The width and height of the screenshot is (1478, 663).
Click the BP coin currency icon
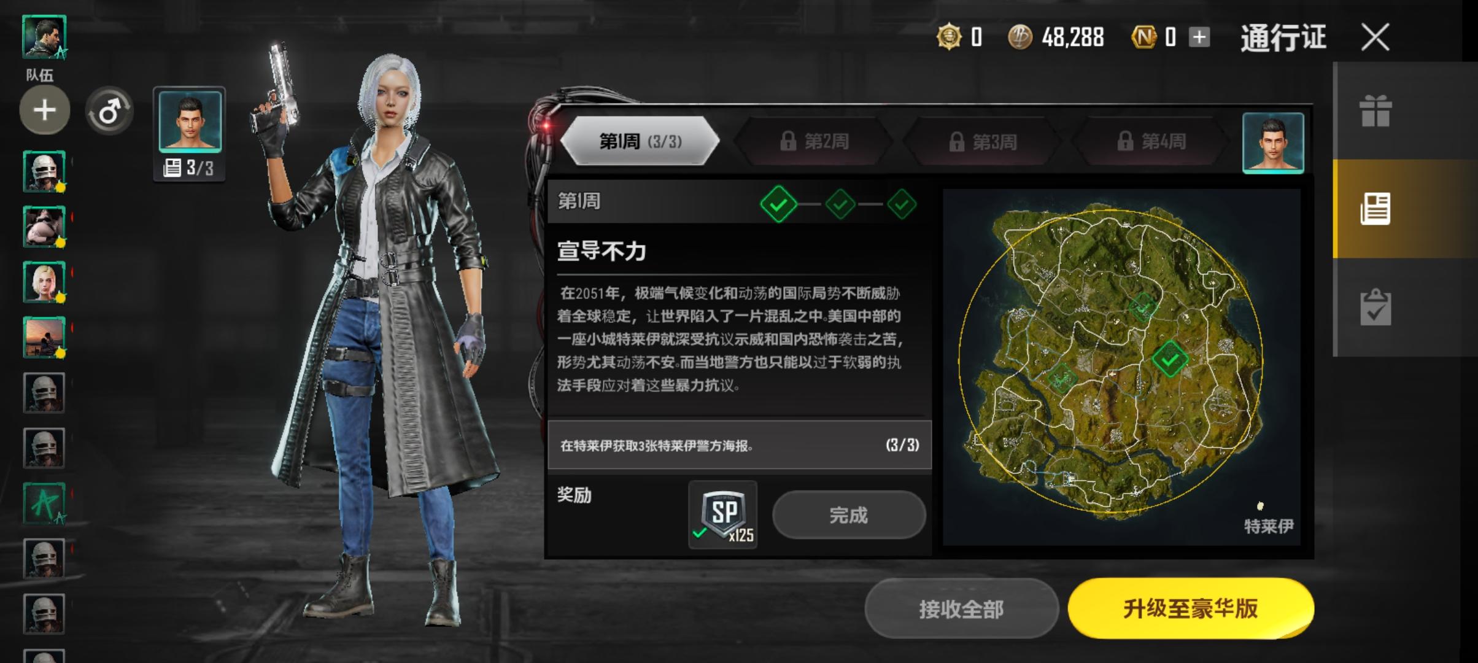(x=1020, y=37)
